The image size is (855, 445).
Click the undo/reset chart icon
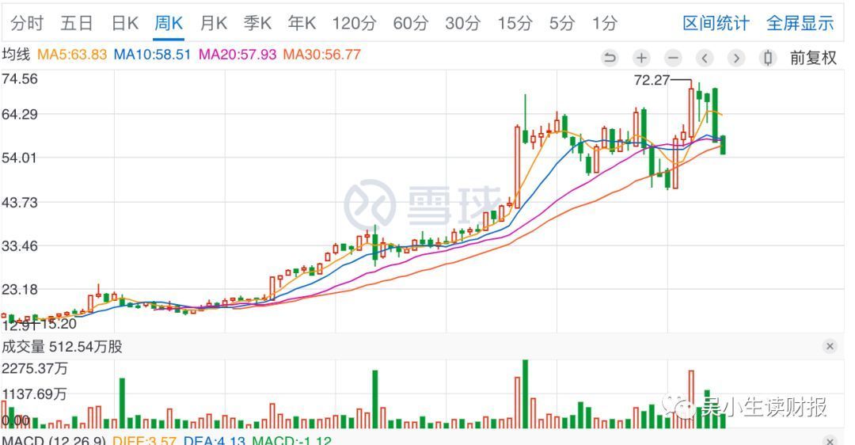(x=610, y=58)
